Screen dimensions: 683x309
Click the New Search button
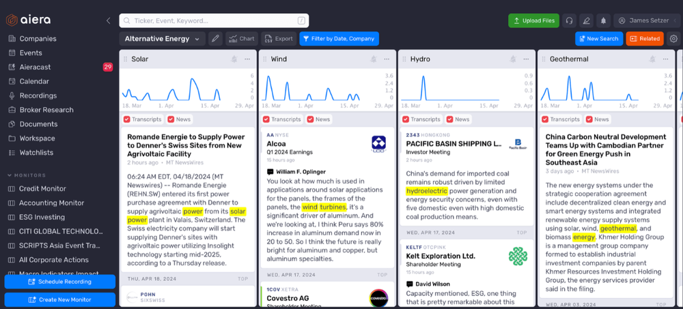click(599, 39)
